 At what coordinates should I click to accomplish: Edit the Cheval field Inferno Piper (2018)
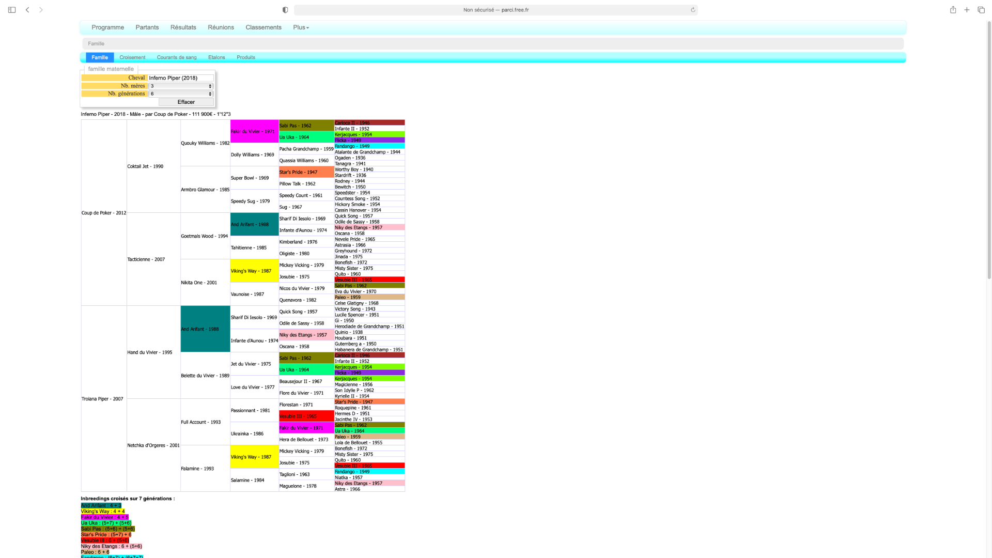181,78
